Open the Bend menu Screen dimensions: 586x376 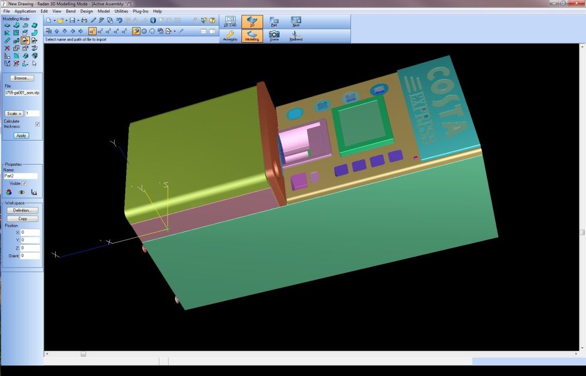(70, 11)
